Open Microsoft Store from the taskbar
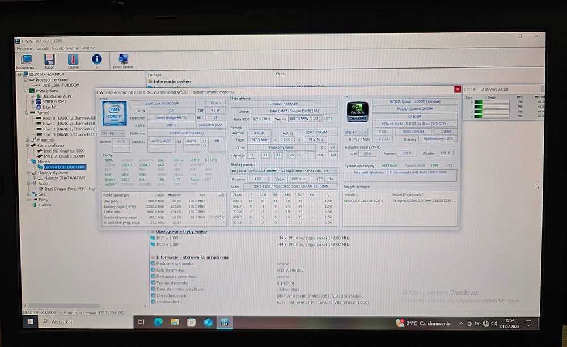Viewport: 567px width, 347px height. [x=191, y=322]
